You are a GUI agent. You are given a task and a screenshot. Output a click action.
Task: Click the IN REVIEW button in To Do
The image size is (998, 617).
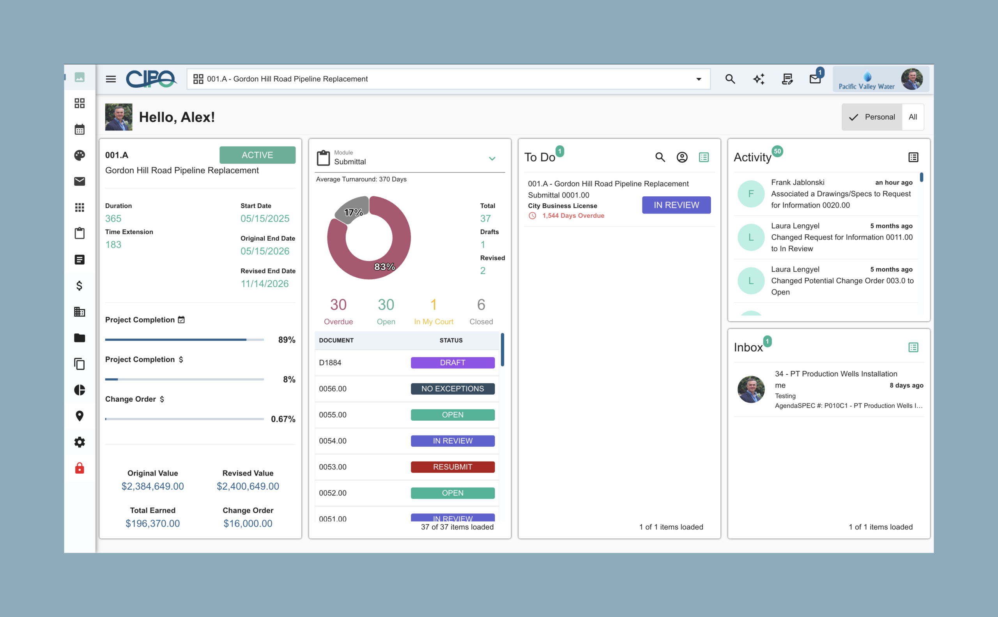pyautogui.click(x=676, y=205)
